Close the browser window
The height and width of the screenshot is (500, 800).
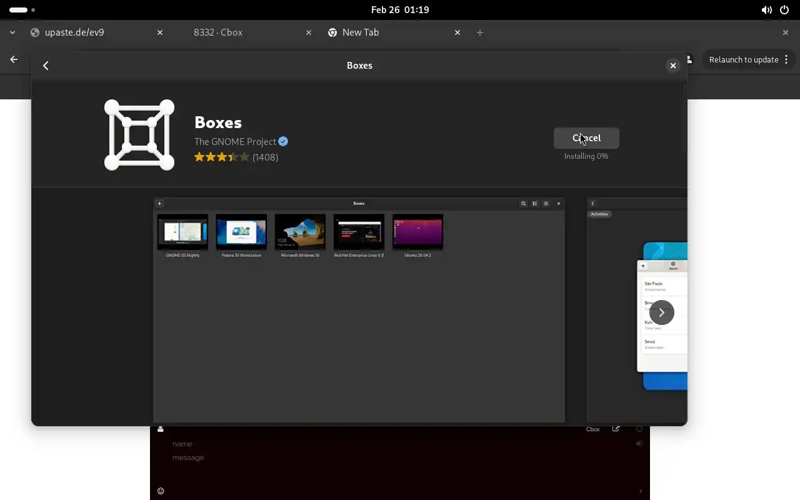pyautogui.click(x=786, y=32)
